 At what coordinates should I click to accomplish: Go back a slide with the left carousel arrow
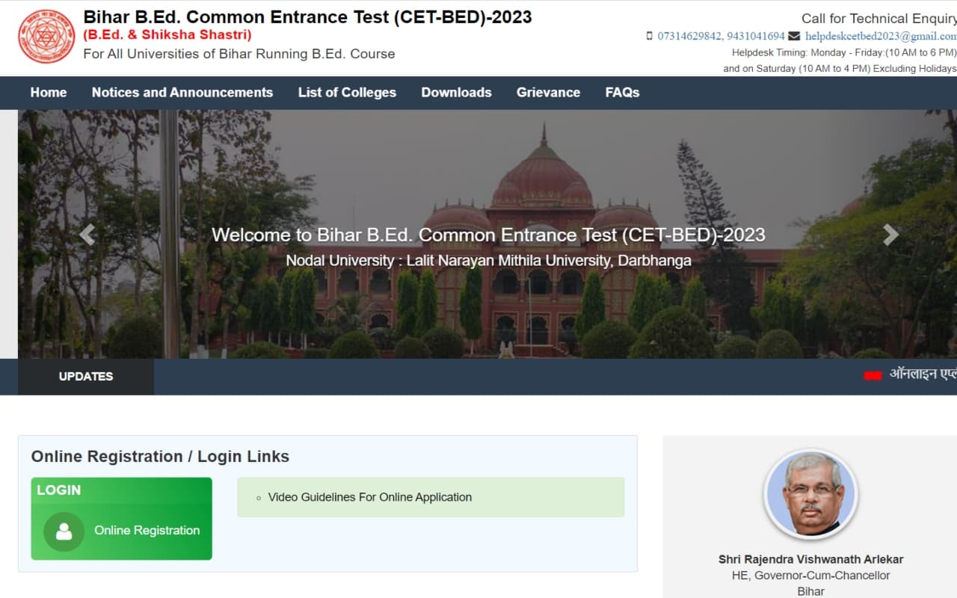pos(86,234)
